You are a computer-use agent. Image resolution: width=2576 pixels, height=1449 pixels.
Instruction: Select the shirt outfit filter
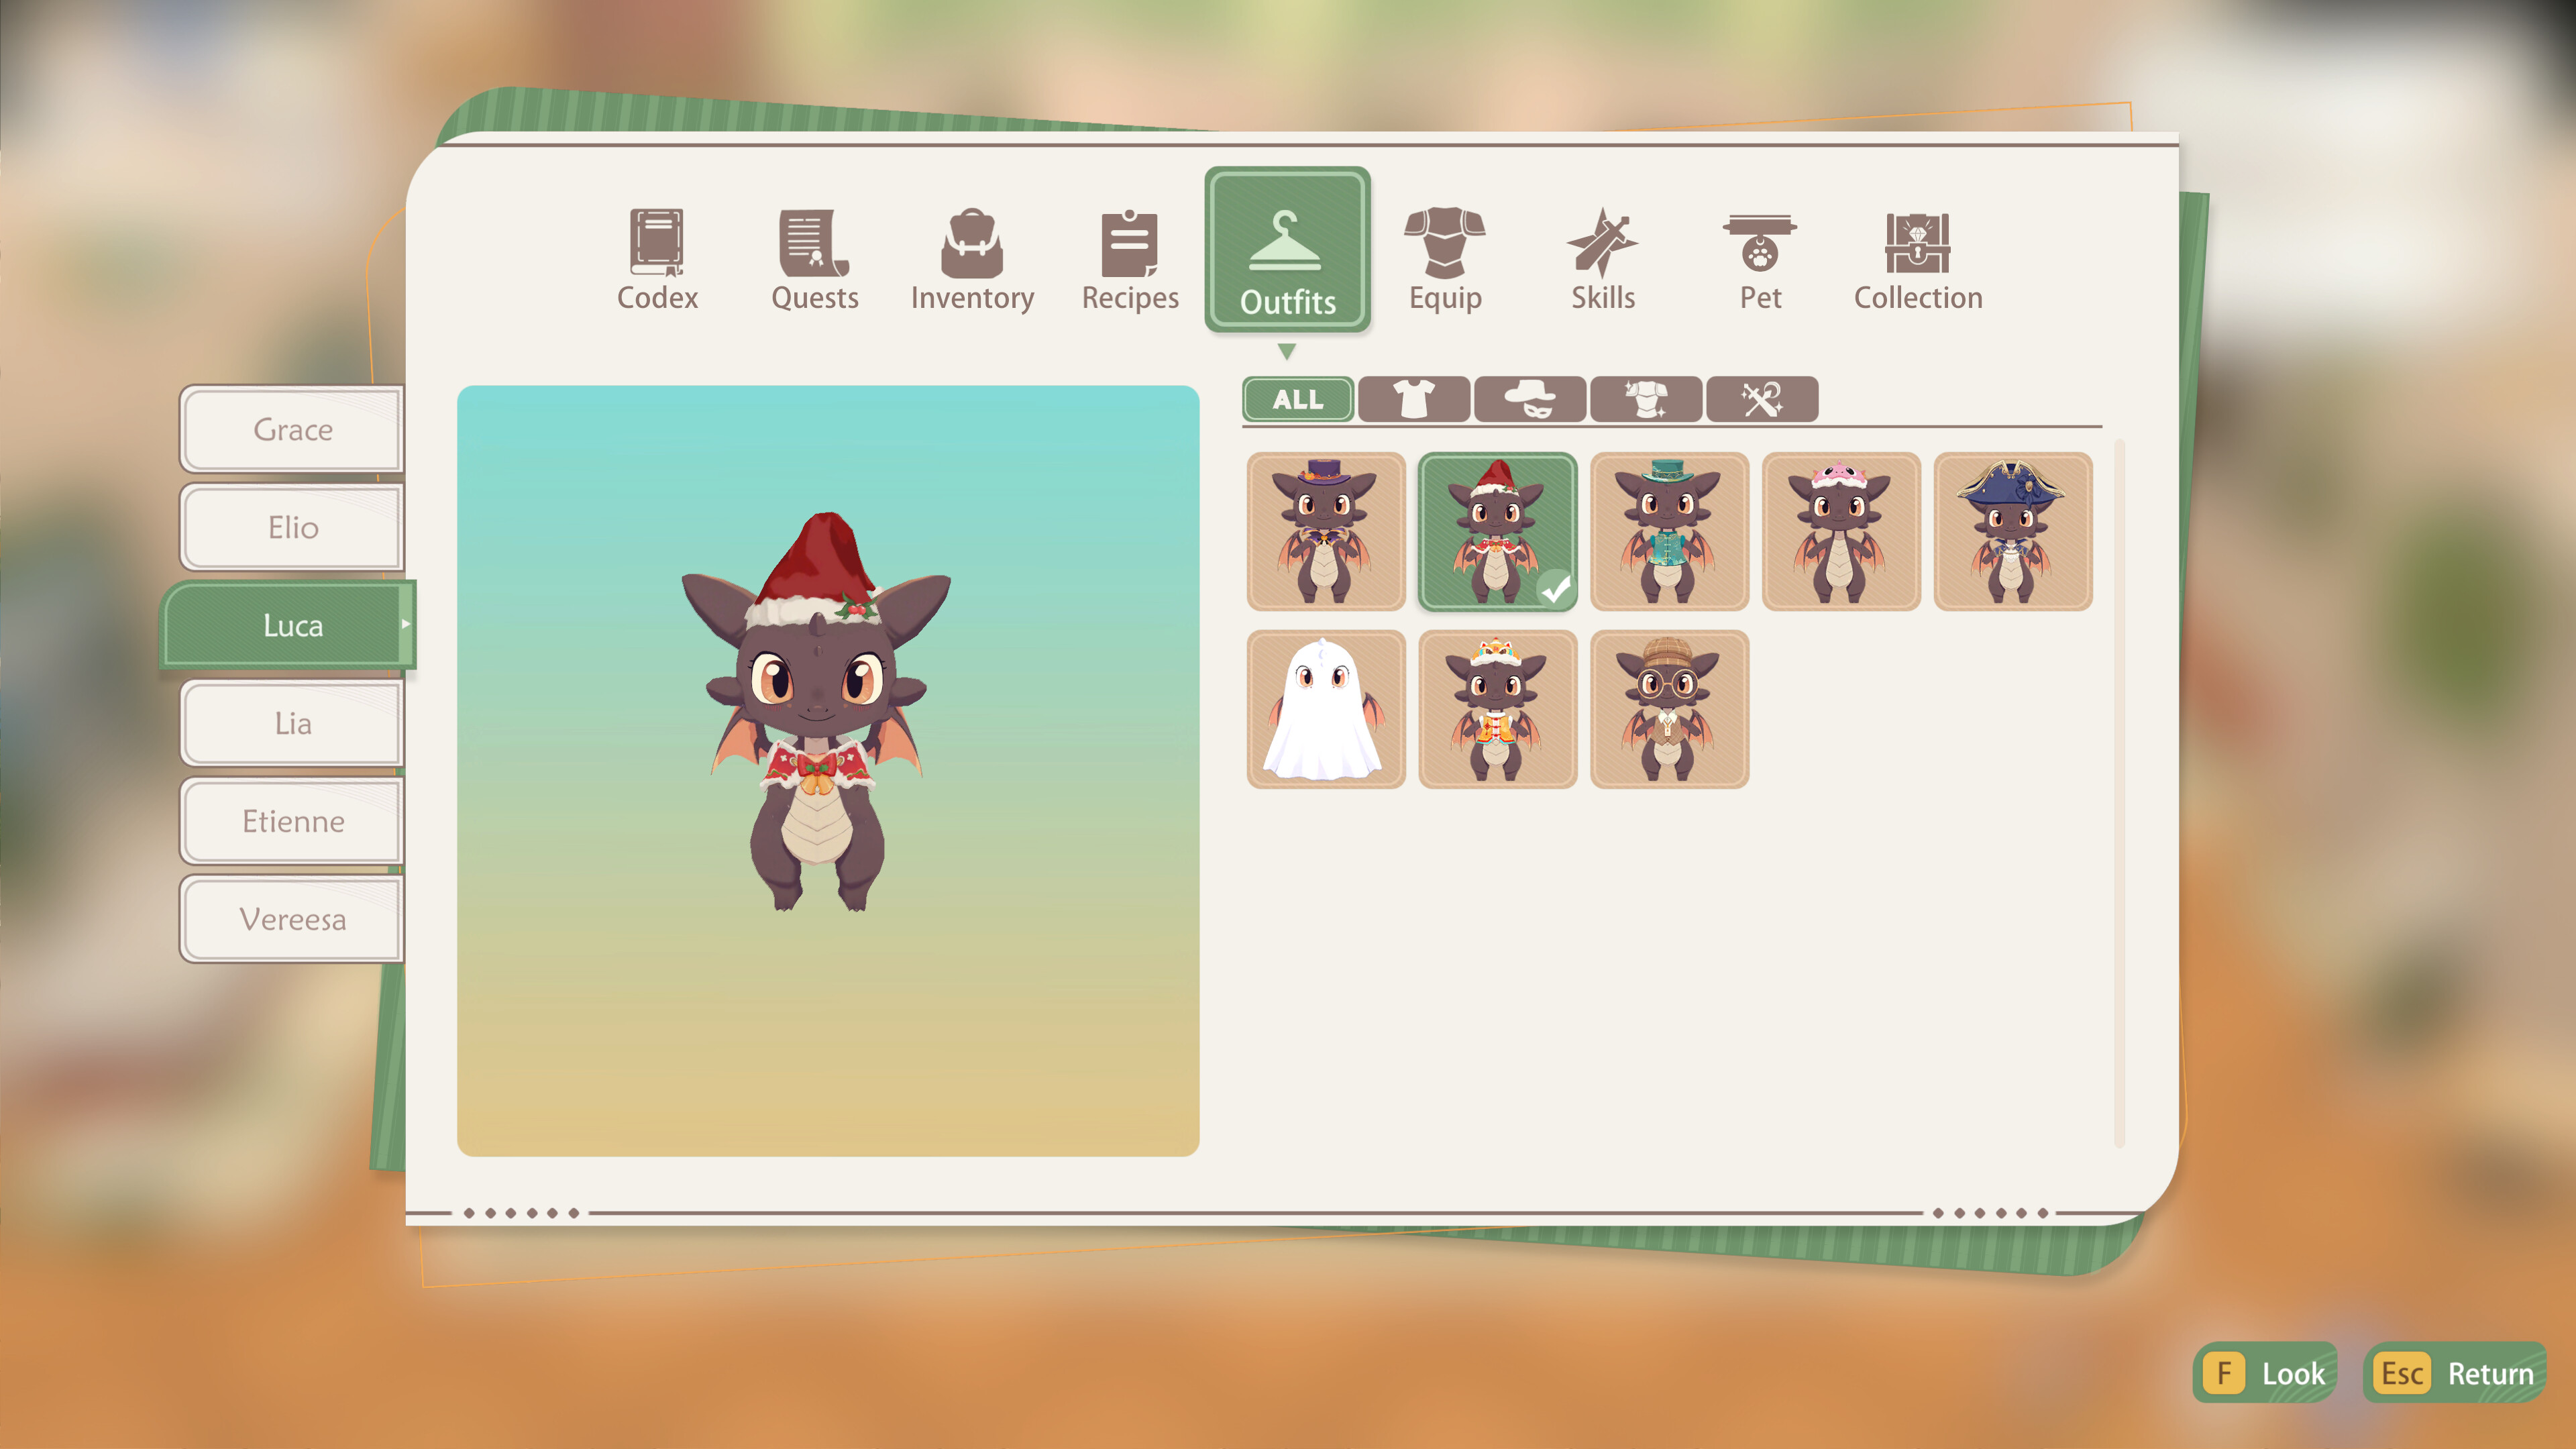[x=1414, y=399]
